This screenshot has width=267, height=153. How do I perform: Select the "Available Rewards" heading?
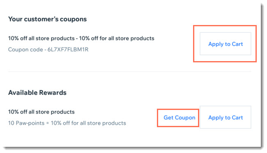[37, 93]
